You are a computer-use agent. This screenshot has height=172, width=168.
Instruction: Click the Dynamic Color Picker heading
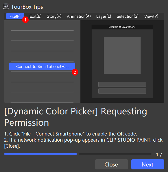[x=75, y=117]
